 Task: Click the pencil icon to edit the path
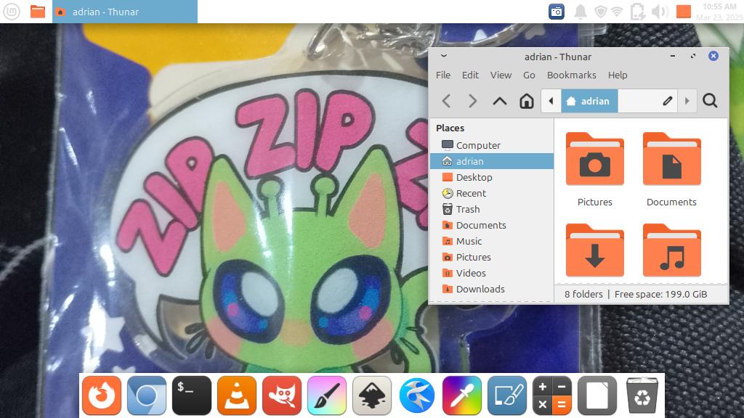click(667, 102)
